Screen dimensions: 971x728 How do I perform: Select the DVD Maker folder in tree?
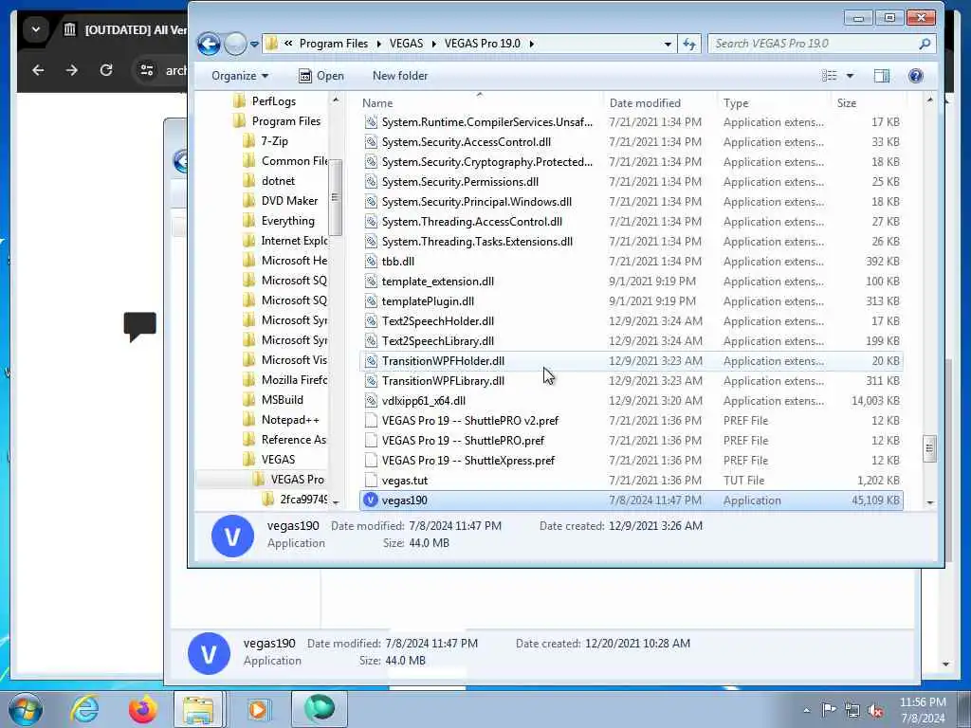(289, 201)
